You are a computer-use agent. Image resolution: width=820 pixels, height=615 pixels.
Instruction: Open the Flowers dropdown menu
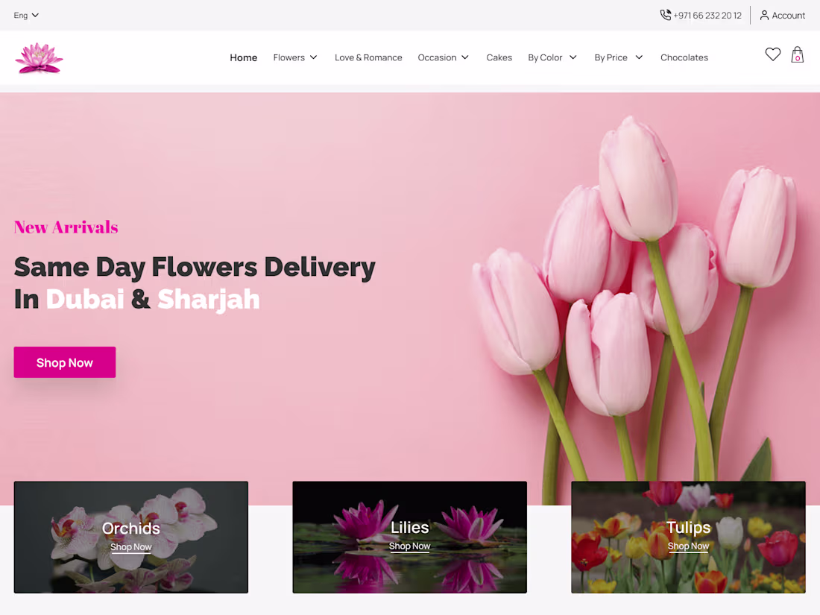tap(294, 57)
